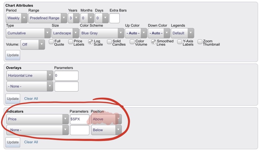
Task: Disable the Smoothed Lines checkbox
Action: (x=154, y=42)
